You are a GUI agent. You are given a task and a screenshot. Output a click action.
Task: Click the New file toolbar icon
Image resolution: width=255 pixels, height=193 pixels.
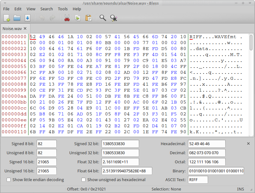pyautogui.click(x=7, y=18)
